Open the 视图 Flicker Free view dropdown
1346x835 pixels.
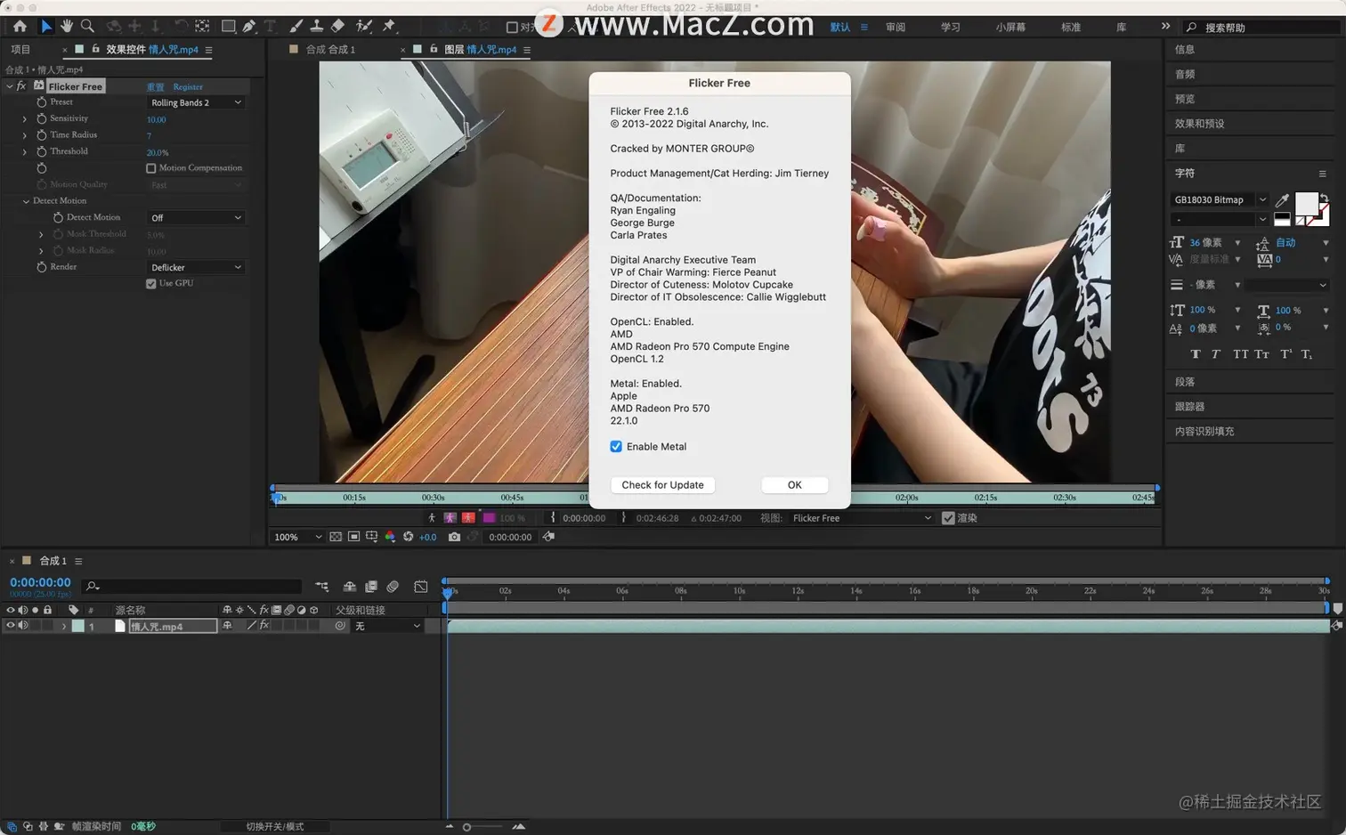(861, 518)
